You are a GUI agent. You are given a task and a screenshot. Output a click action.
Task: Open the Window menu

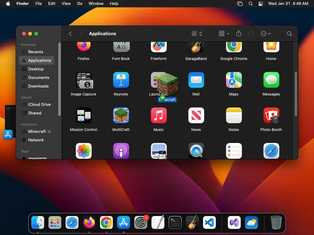pyautogui.click(x=96, y=4)
